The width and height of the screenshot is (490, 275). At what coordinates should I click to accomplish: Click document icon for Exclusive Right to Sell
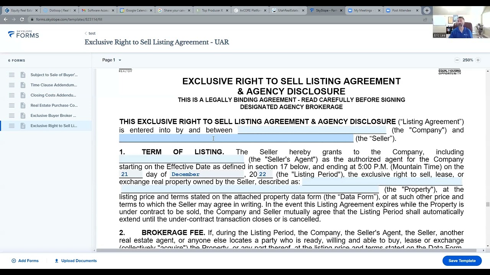(23, 126)
